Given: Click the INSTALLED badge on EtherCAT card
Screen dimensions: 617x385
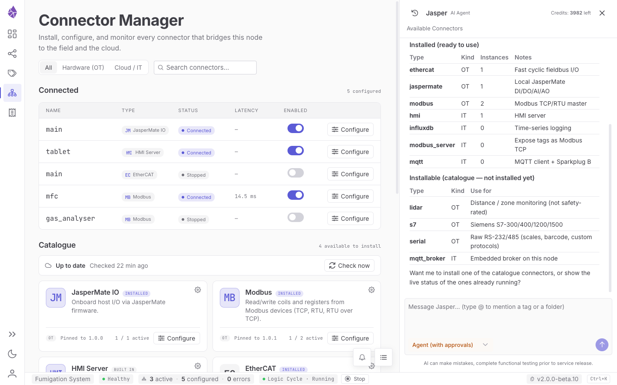Looking at the screenshot, I should click(294, 370).
